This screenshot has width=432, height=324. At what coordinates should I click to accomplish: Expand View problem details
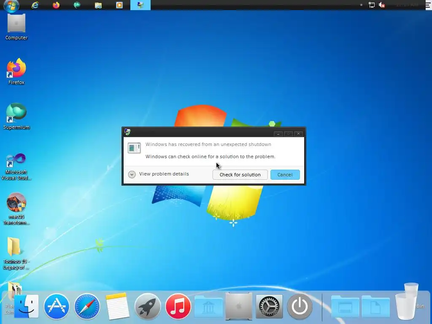(x=159, y=174)
